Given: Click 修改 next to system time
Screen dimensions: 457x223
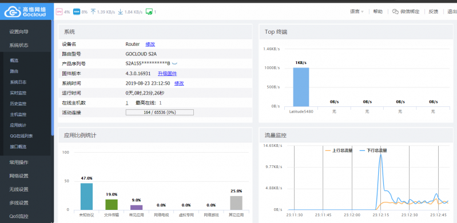Looking at the screenshot, I should click(x=179, y=83).
